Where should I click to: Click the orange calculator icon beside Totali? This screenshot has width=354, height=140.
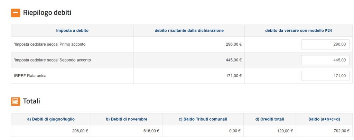(x=15, y=101)
